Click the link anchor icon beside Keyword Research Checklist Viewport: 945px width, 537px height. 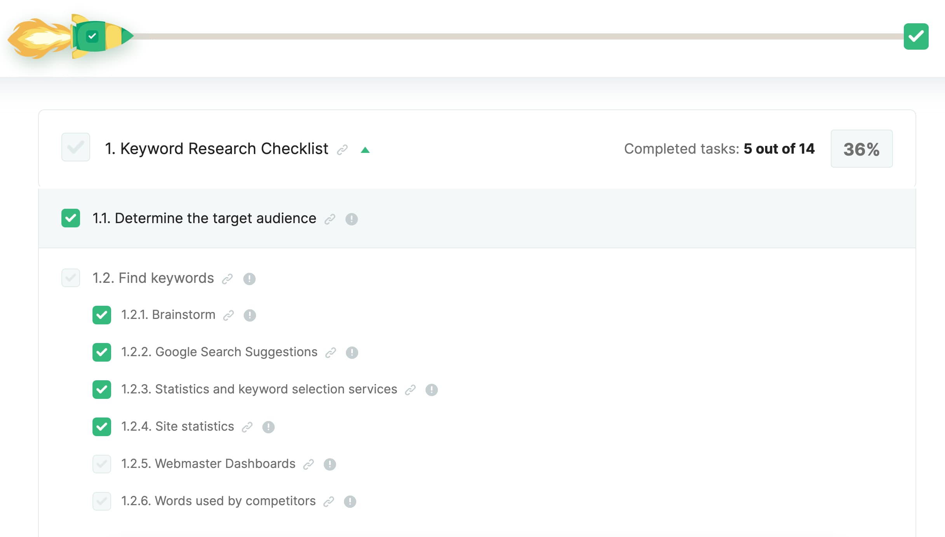point(342,150)
